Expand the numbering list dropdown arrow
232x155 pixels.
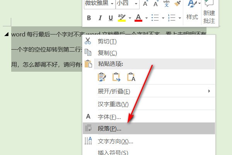pyautogui.click(x=180, y=18)
